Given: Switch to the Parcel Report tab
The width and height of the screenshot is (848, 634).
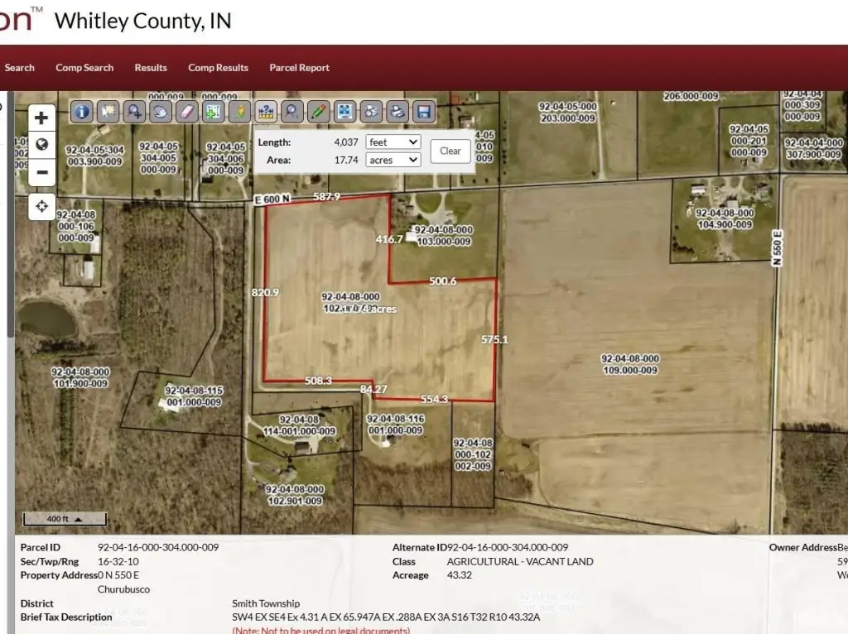Looking at the screenshot, I should 299,68.
